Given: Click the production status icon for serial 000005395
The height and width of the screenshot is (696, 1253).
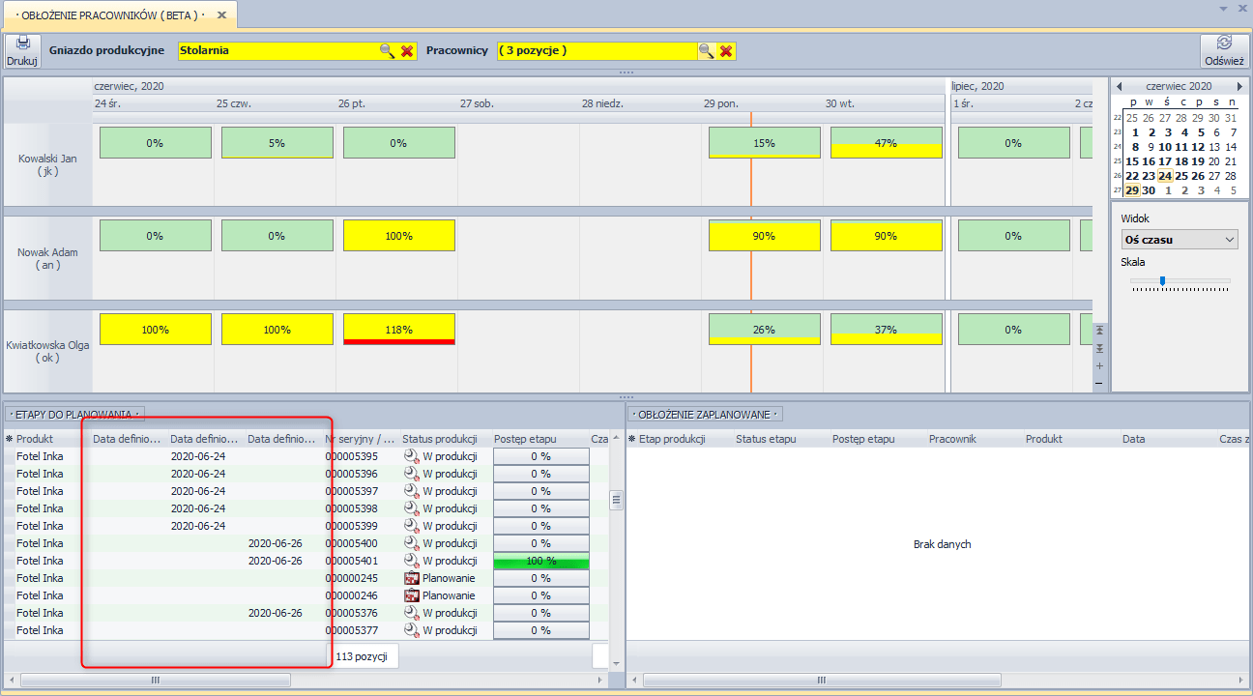Looking at the screenshot, I should pyautogui.click(x=411, y=456).
